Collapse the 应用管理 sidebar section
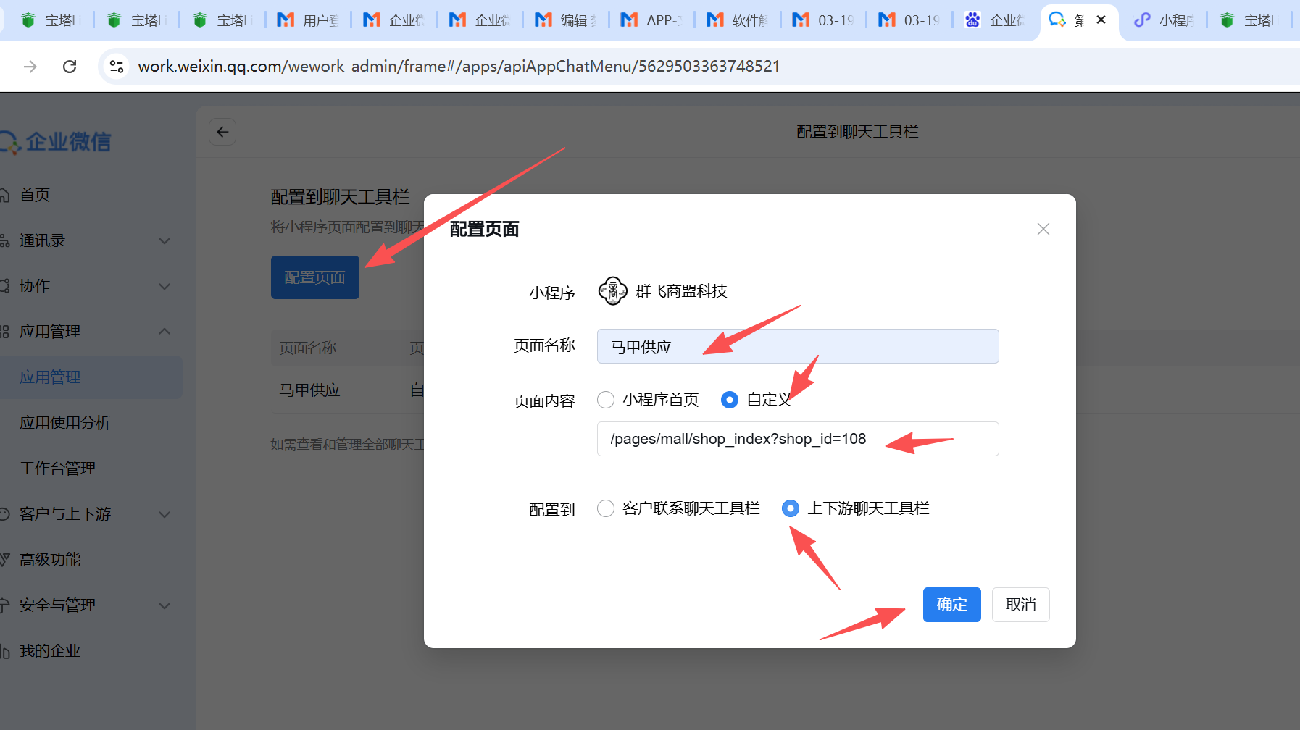Image resolution: width=1300 pixels, height=730 pixels. pyautogui.click(x=87, y=332)
